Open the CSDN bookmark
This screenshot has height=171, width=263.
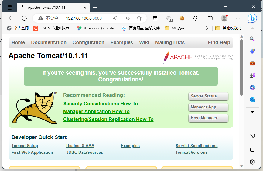[53, 28]
